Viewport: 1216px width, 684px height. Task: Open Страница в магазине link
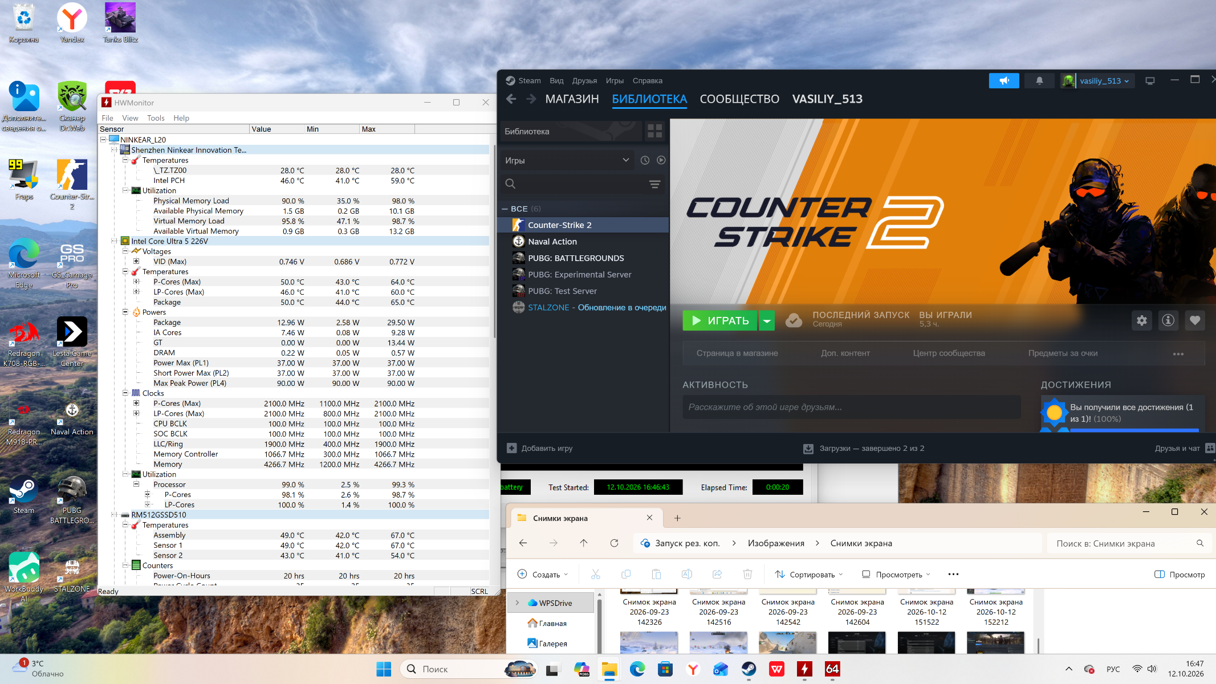pos(737,353)
